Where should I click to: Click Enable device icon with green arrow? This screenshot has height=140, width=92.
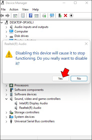pos(60,16)
